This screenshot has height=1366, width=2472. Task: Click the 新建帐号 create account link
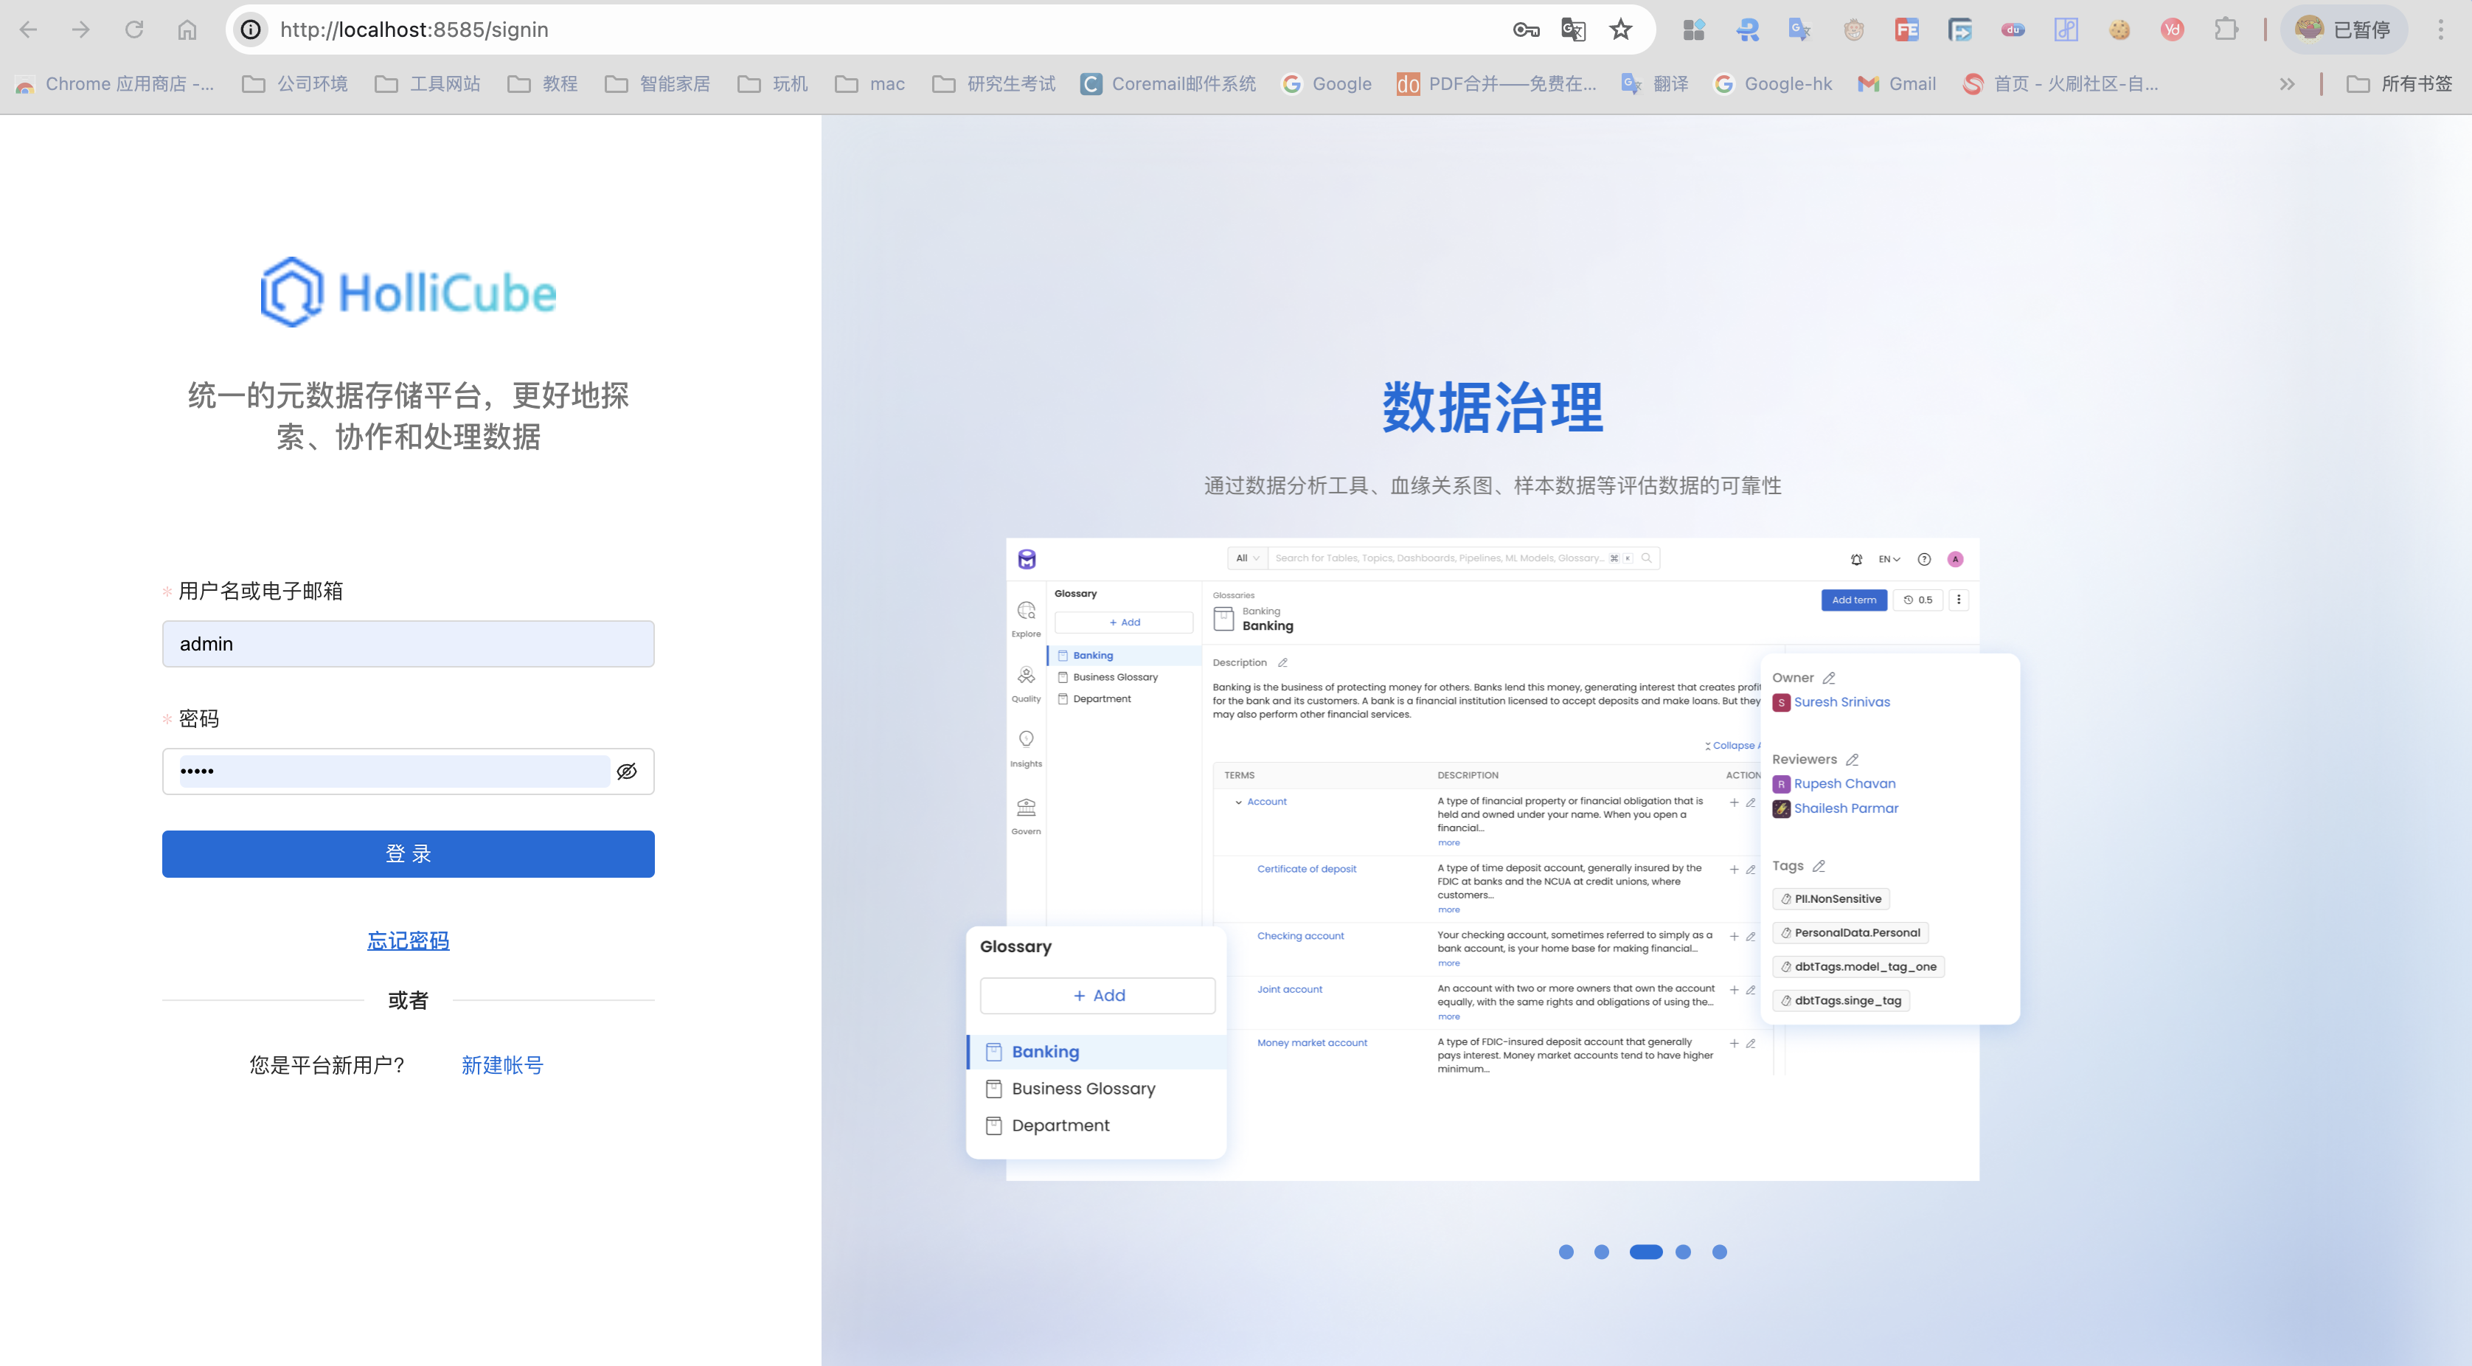click(x=502, y=1064)
